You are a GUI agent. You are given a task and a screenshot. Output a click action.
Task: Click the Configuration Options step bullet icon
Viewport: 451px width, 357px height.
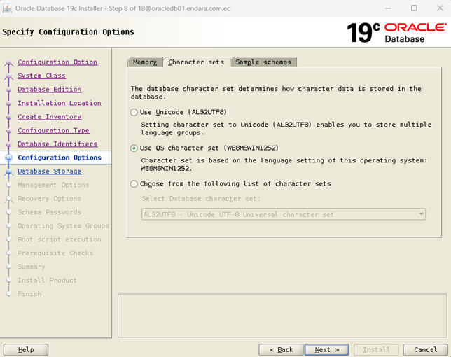click(x=9, y=157)
